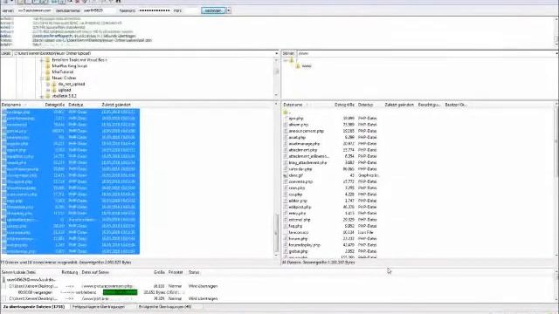The image size is (559, 314).
Task: Click the editor.php file icon
Action: 286,201
